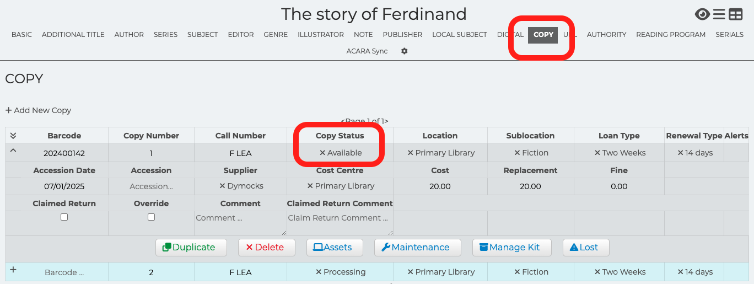Click the eye view icon
The width and height of the screenshot is (754, 284).
tap(702, 14)
